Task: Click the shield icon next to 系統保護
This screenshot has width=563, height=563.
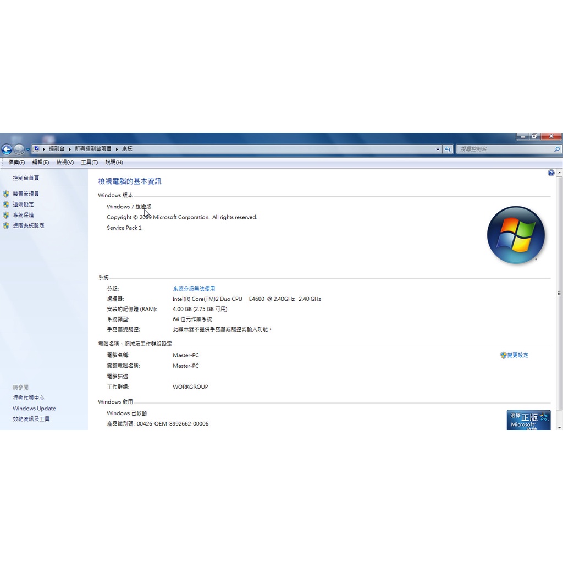Action: pyautogui.click(x=6, y=215)
